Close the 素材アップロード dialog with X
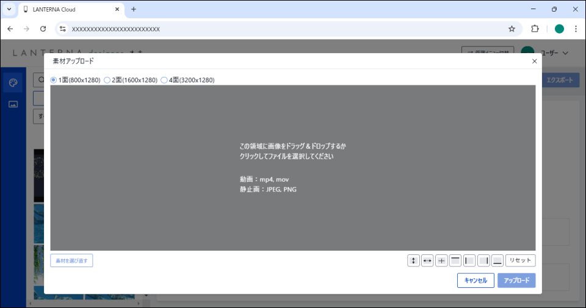The image size is (586, 308). 534,61
